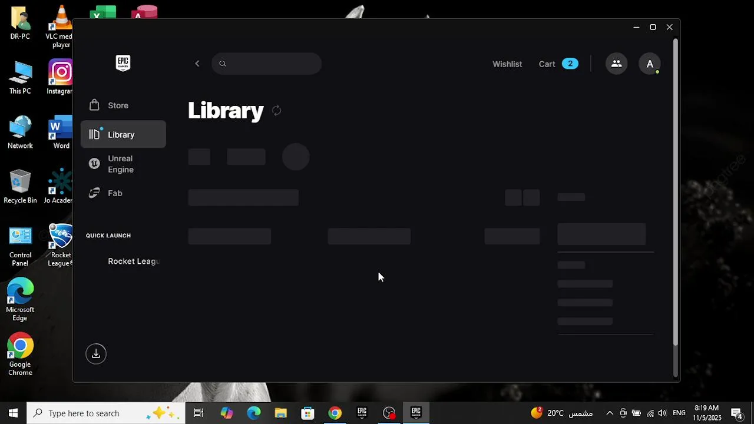Click the search input field
The width and height of the screenshot is (754, 424).
click(x=267, y=64)
